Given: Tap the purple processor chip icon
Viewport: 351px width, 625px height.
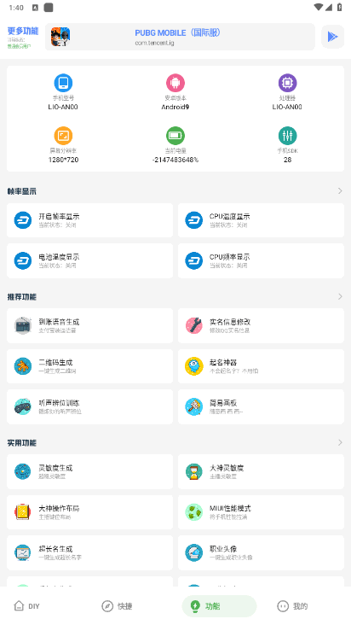Looking at the screenshot, I should tap(287, 83).
